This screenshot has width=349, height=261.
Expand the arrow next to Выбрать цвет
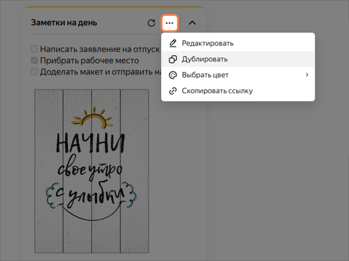(x=307, y=75)
